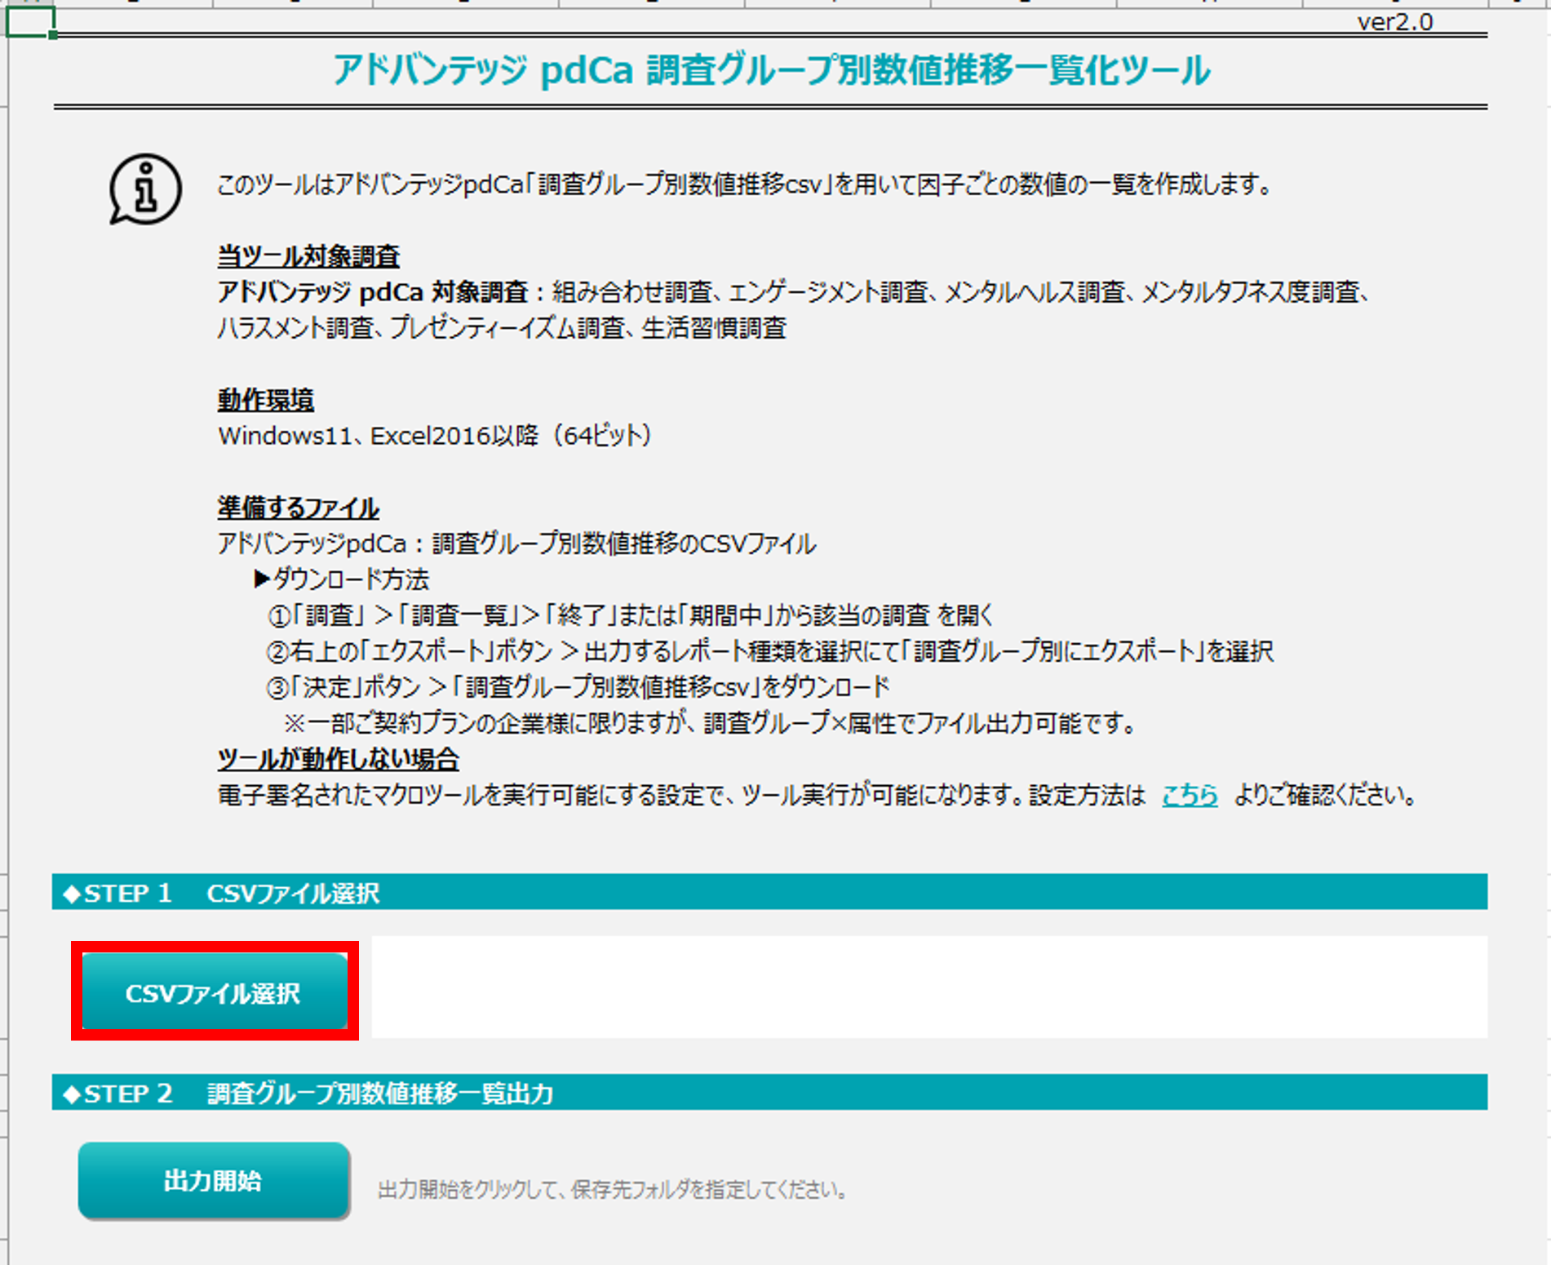Click the 出力開始をクリックして hint text
1551x1265 pixels.
tap(612, 1190)
